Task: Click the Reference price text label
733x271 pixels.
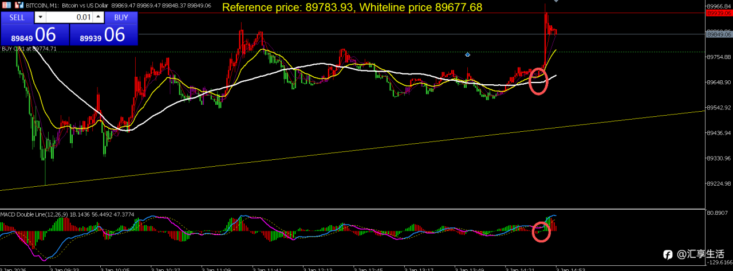Action: point(352,7)
